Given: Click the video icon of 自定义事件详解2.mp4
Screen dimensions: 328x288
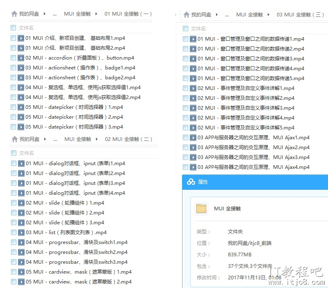Looking at the screenshot, I should click(193, 98).
